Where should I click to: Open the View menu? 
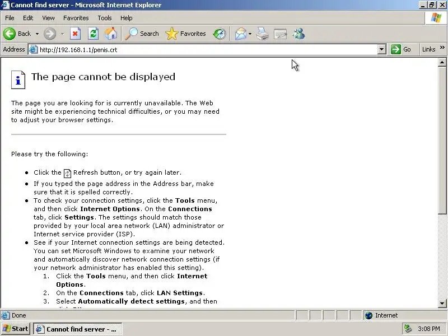click(48, 18)
